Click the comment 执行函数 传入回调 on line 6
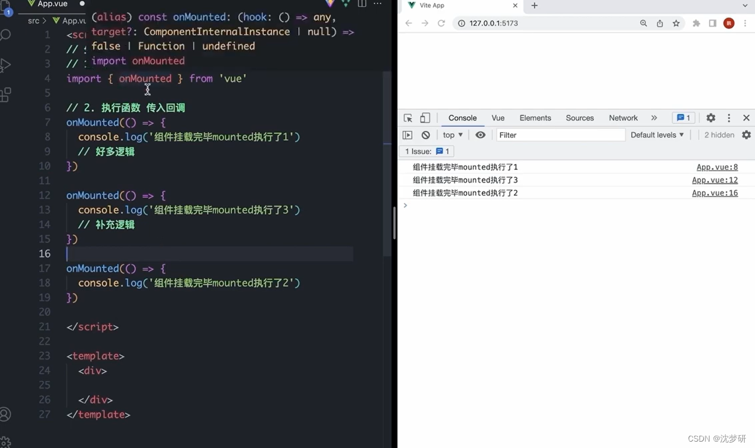Screen dimensions: 755x448 click(126, 108)
